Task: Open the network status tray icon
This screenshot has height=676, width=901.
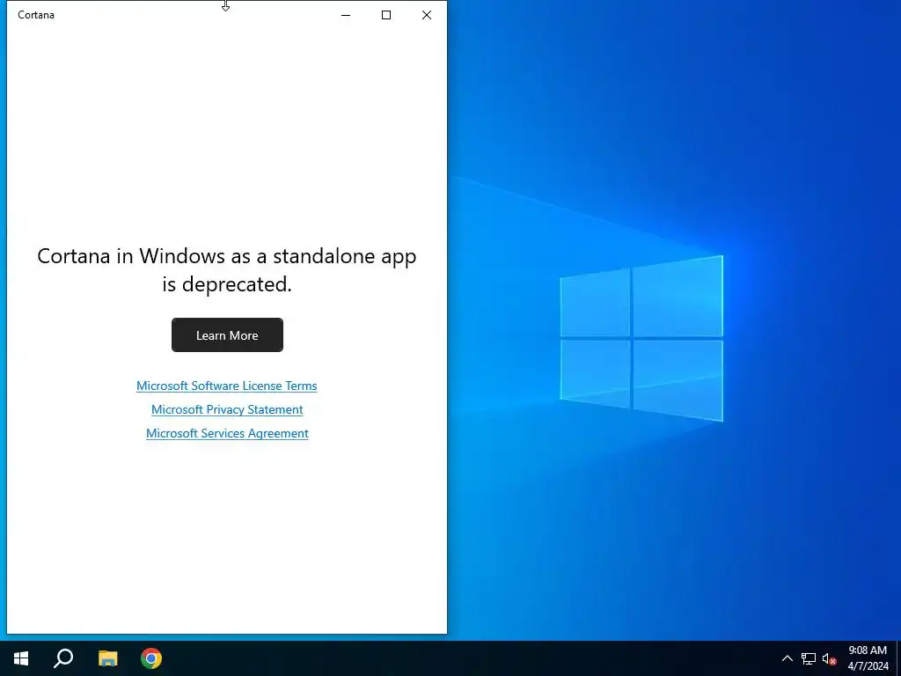Action: [809, 658]
